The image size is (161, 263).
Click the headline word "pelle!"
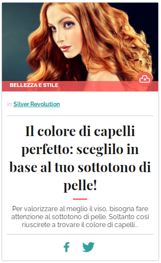pyautogui.click(x=80, y=185)
